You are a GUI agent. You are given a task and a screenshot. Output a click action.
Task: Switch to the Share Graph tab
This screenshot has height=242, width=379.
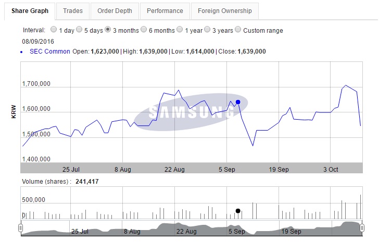30,11
